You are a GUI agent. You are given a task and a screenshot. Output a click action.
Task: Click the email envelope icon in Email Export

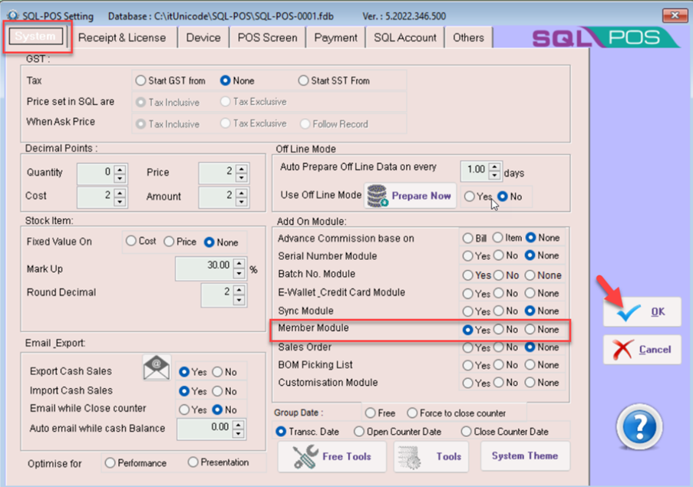[157, 368]
